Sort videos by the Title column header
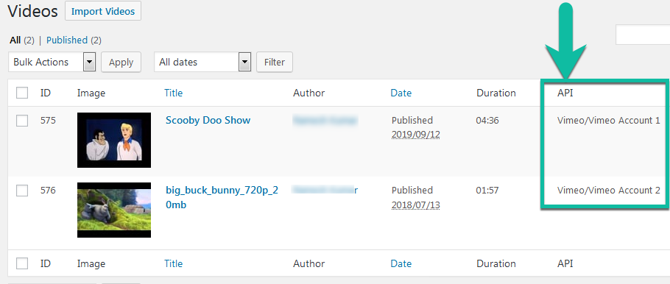This screenshot has height=284, width=670. (x=174, y=93)
